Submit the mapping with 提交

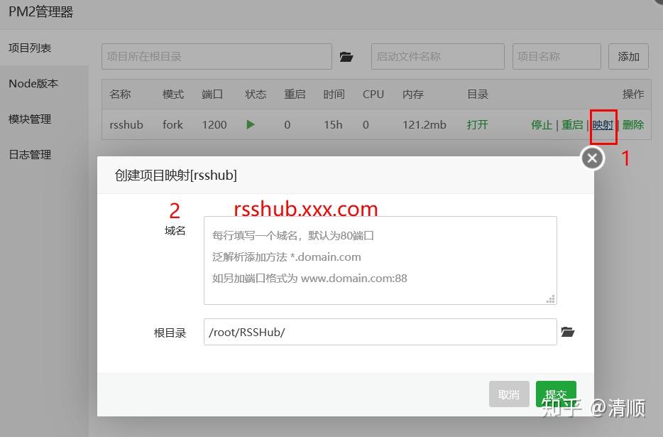pyautogui.click(x=556, y=394)
